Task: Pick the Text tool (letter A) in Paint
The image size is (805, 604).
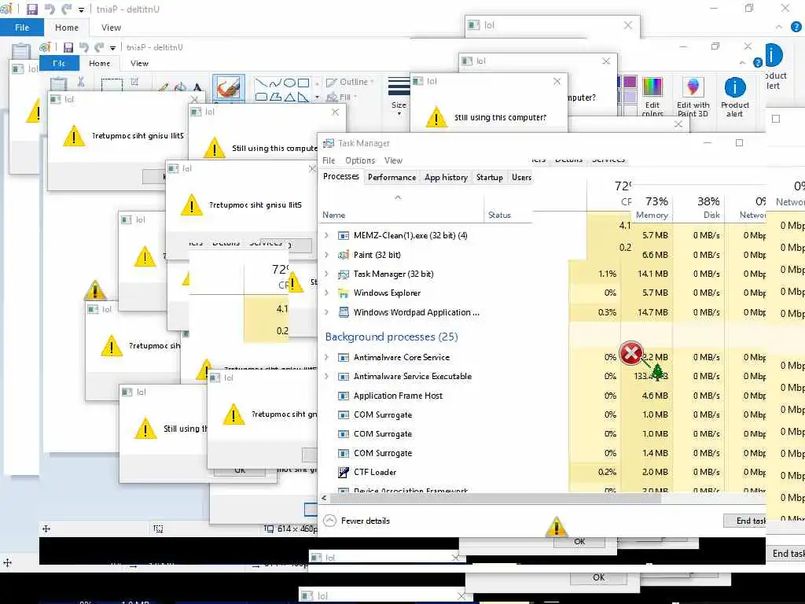Action: [197, 87]
